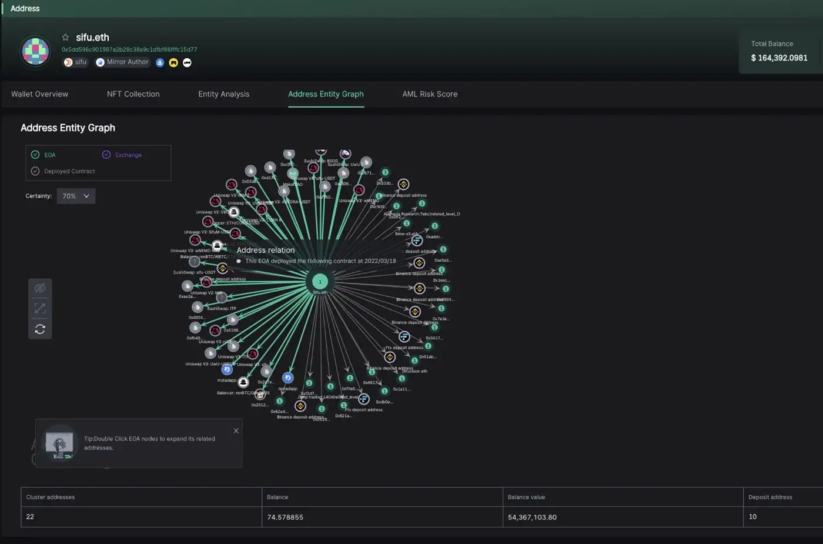
Task: Copy the 0x5dd596c9 wallet address
Action: click(129, 49)
